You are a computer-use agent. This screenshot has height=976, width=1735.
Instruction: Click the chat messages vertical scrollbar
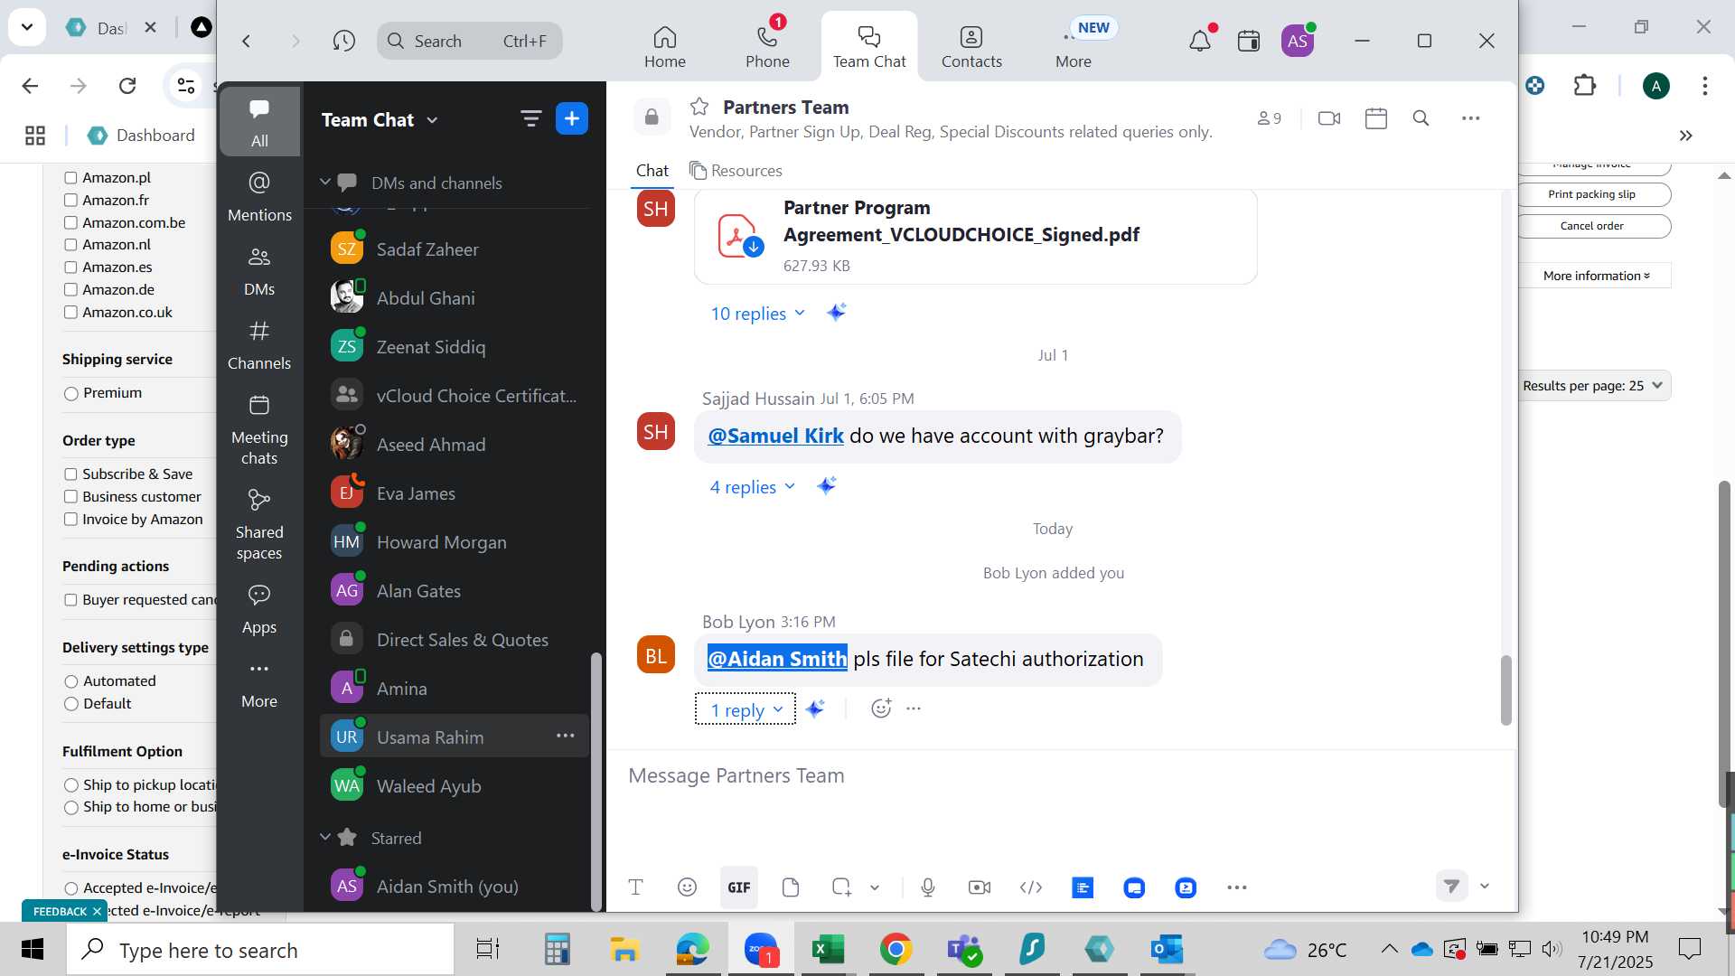point(1505,690)
